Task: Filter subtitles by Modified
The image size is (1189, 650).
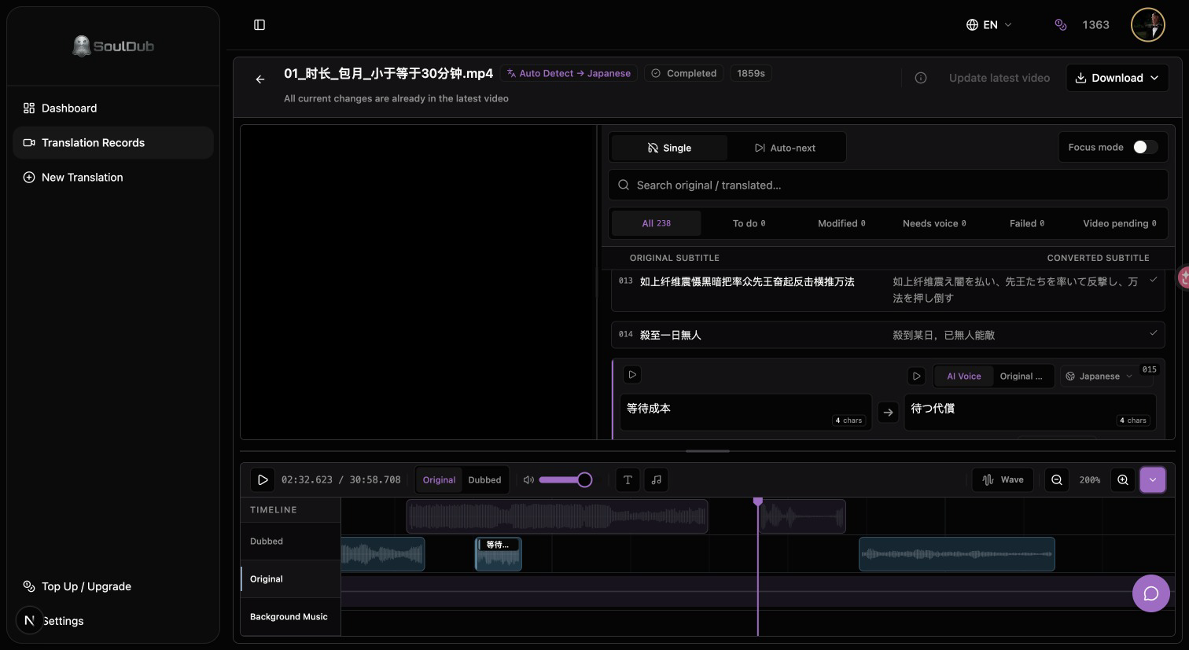Action: (x=841, y=223)
